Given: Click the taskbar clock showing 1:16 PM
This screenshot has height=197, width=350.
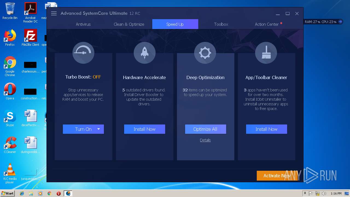Looking at the screenshot, I should [336, 193].
